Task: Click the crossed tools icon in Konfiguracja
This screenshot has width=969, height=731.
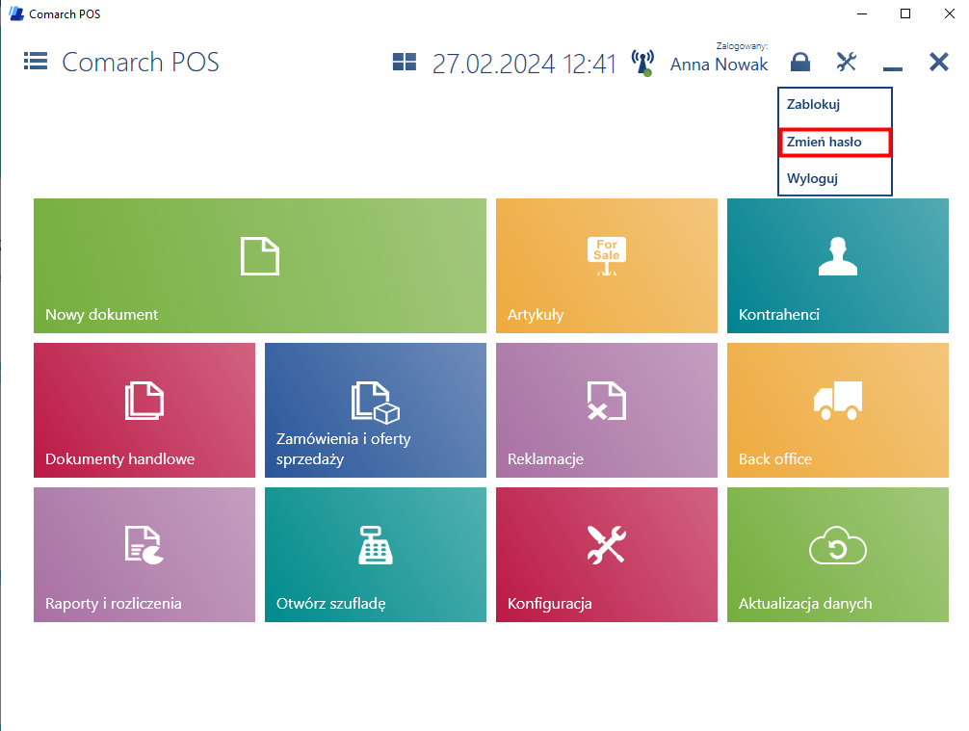Action: coord(606,545)
